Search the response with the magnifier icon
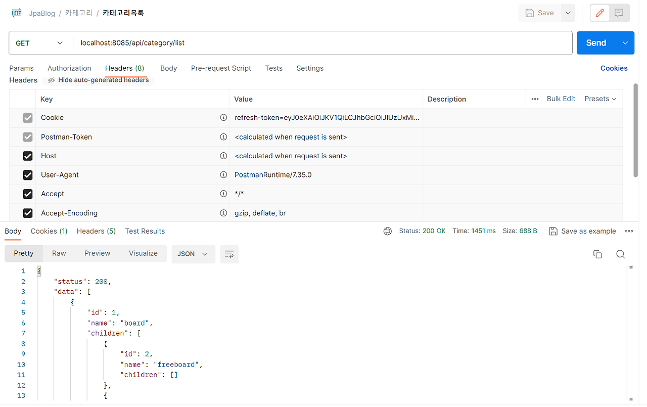647x407 pixels. point(621,254)
